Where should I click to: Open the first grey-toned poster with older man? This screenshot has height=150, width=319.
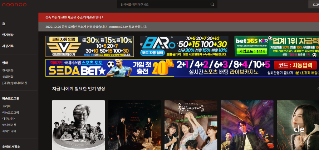tap(79, 125)
